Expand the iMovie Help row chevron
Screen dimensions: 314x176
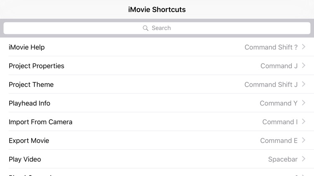click(304, 47)
